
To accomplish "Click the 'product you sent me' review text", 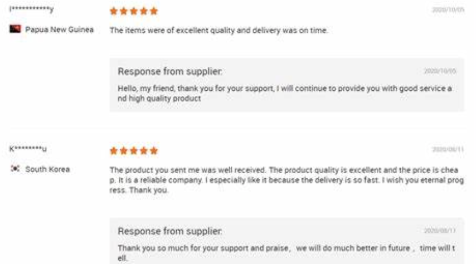I will [286, 180].
